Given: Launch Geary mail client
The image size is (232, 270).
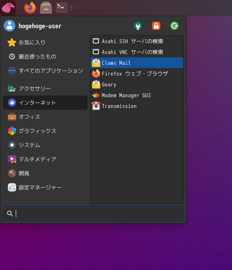Looking at the screenshot, I should pyautogui.click(x=137, y=85).
